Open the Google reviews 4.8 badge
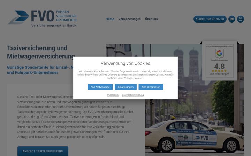251x156 pixels. pos(220,61)
